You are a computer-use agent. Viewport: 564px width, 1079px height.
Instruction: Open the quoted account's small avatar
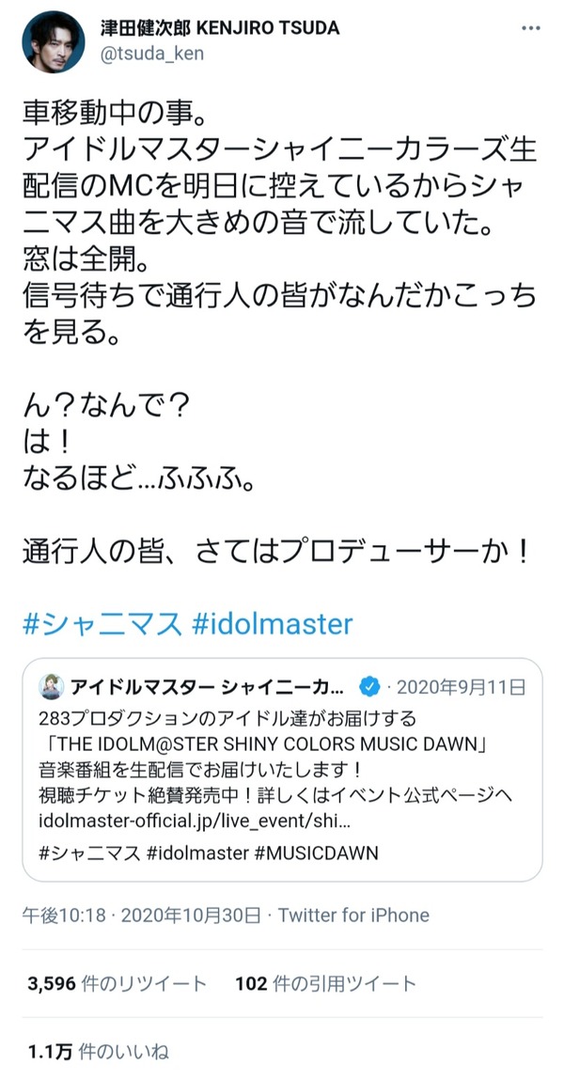[x=52, y=686]
